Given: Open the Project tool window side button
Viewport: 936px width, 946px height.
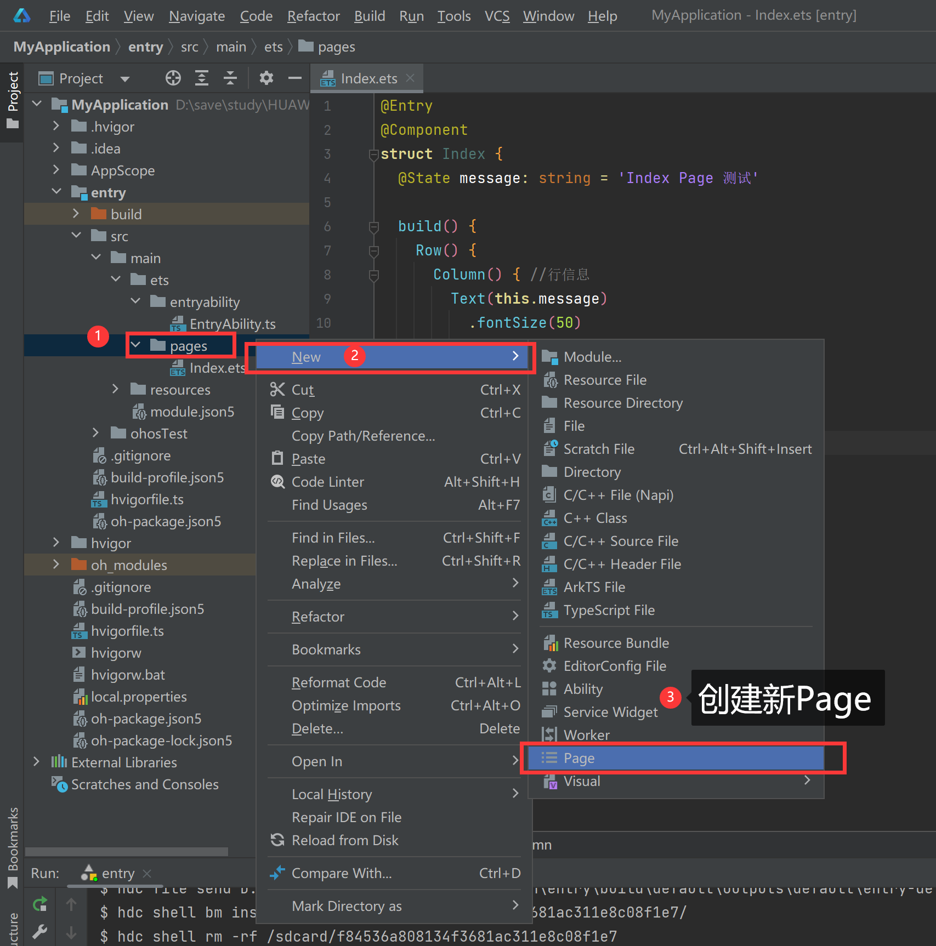Looking at the screenshot, I should tap(12, 101).
